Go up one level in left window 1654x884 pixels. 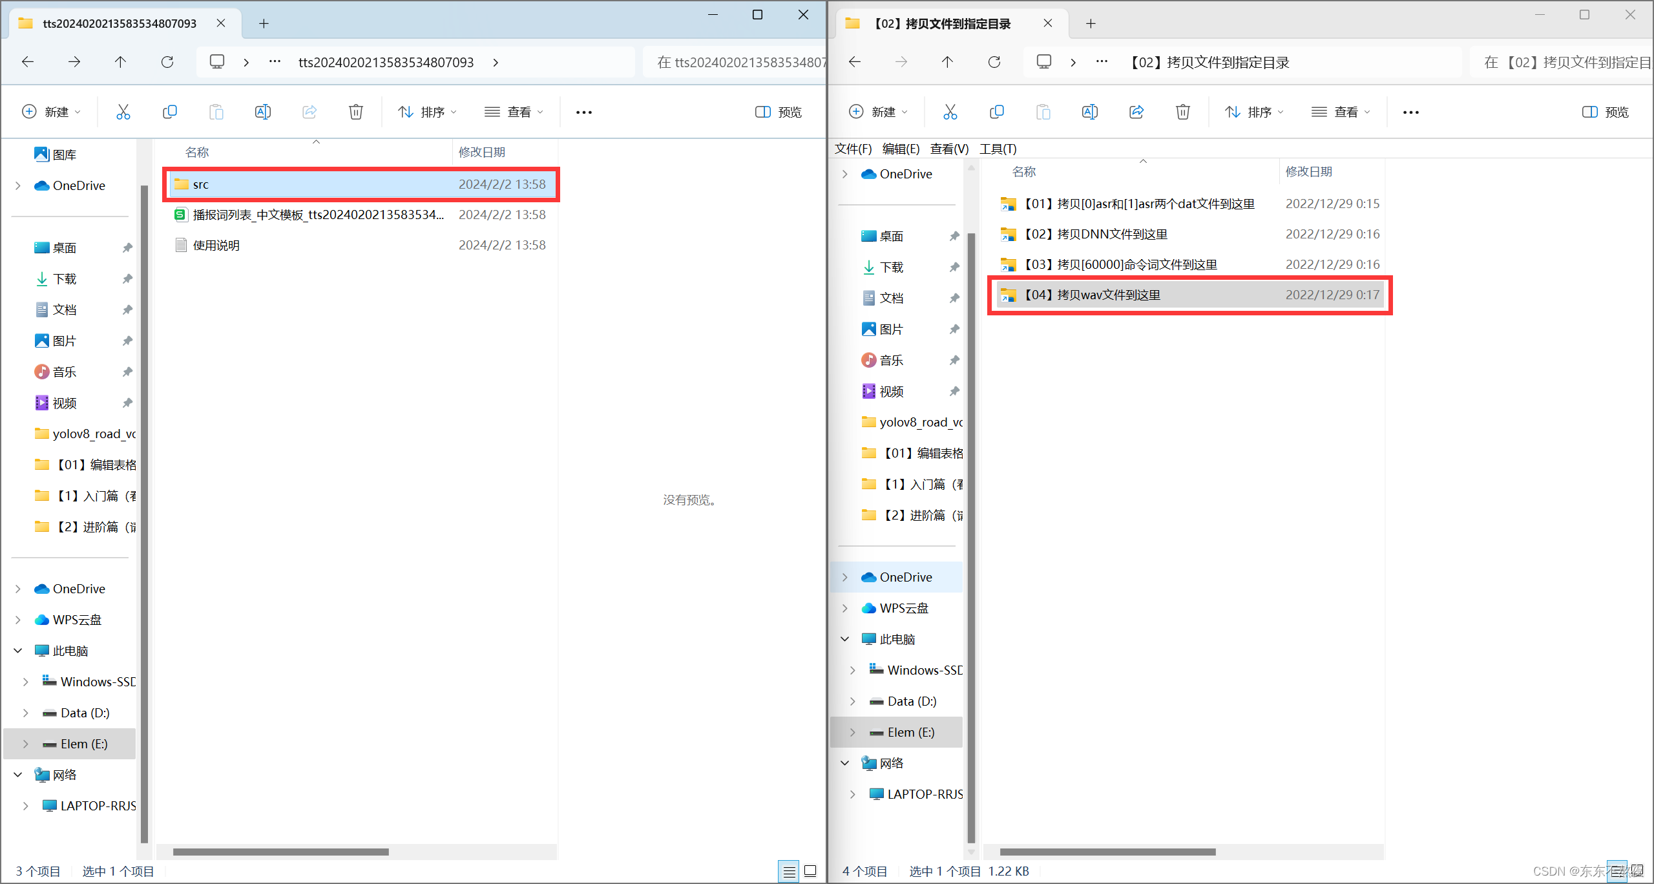(x=120, y=62)
